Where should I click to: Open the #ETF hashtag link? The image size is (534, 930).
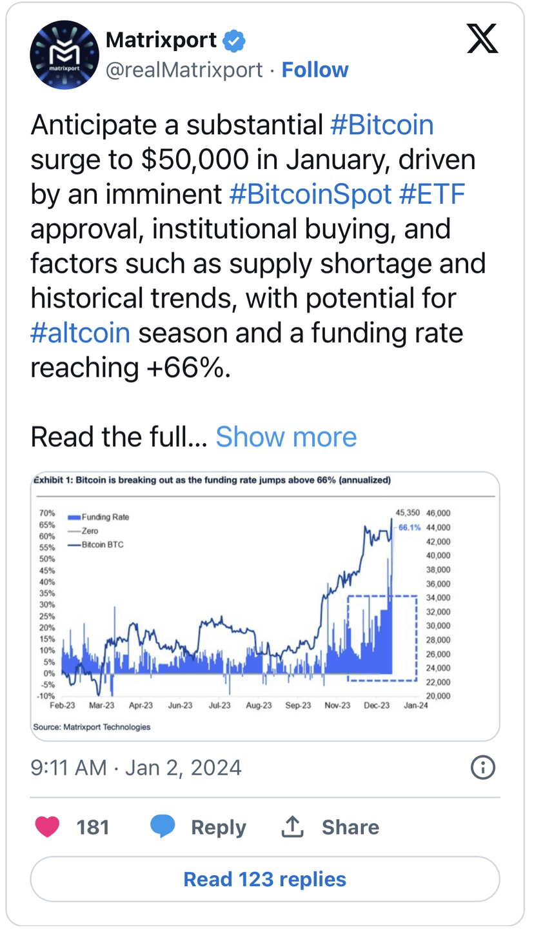pyautogui.click(x=432, y=194)
